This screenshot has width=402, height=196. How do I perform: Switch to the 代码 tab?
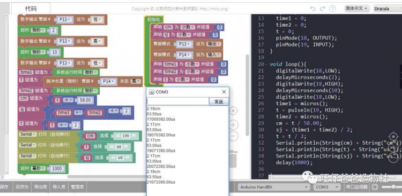click(31, 9)
